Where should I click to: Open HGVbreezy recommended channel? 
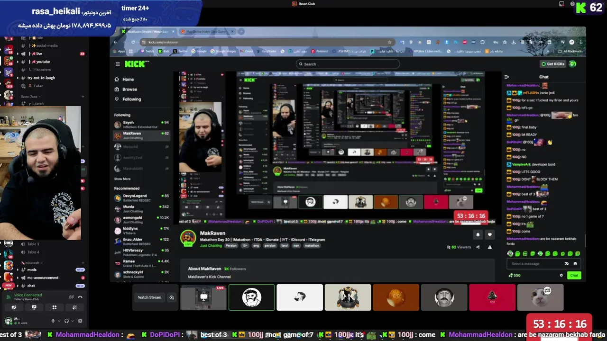(x=141, y=252)
